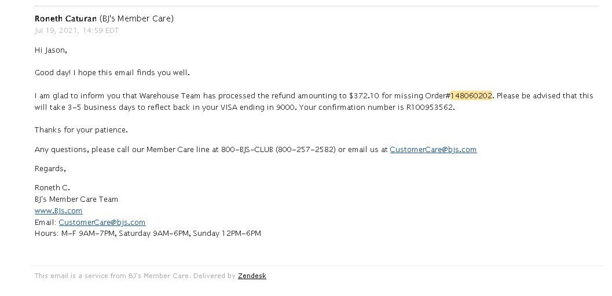The height and width of the screenshot is (296, 612).
Task: Visit the www.BJs.com website link
Action: pyautogui.click(x=58, y=210)
